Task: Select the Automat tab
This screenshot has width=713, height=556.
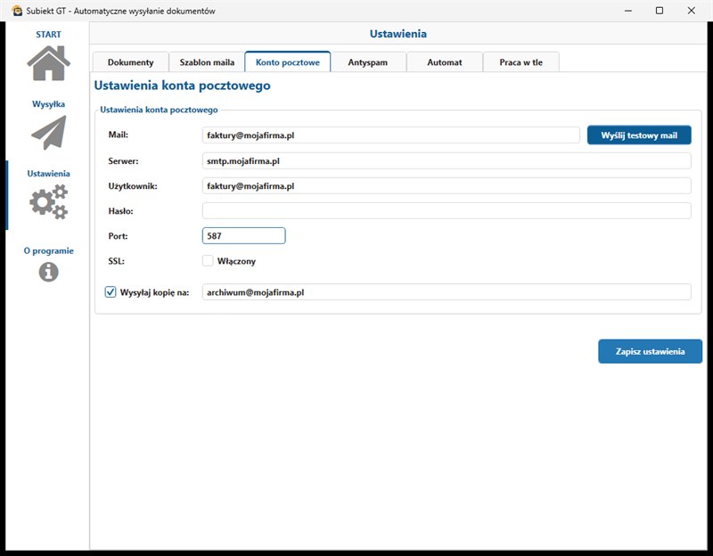Action: click(444, 62)
